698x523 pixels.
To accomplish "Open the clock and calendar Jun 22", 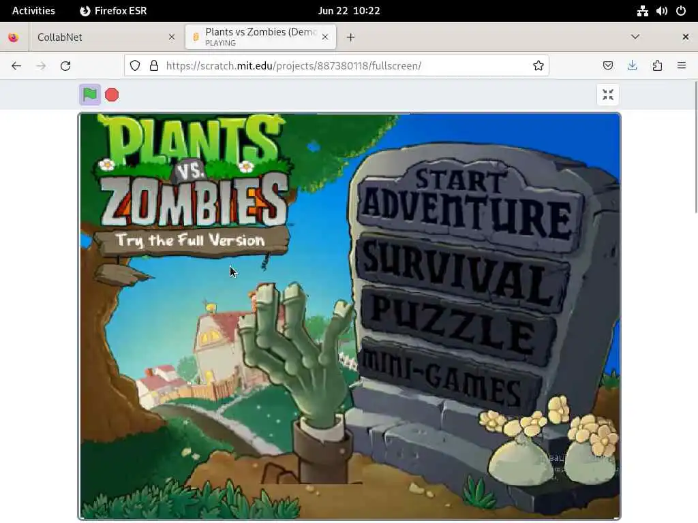I will (x=349, y=11).
